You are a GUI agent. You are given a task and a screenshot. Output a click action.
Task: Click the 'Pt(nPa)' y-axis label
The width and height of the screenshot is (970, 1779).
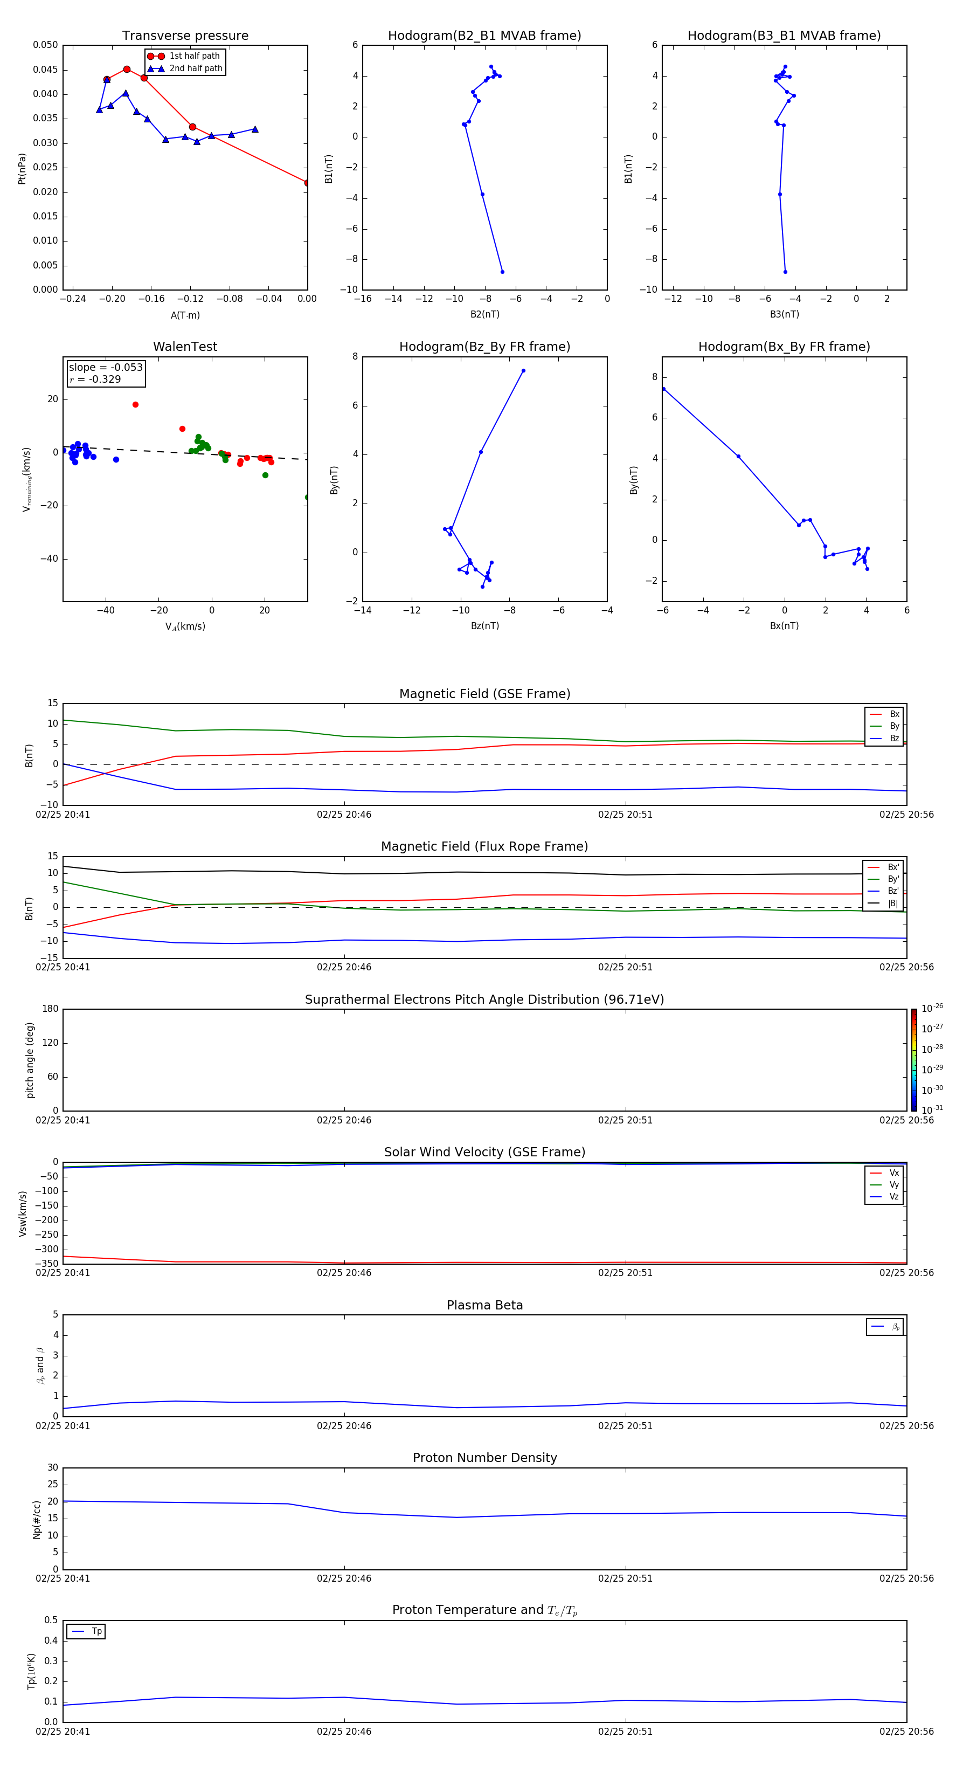(22, 168)
